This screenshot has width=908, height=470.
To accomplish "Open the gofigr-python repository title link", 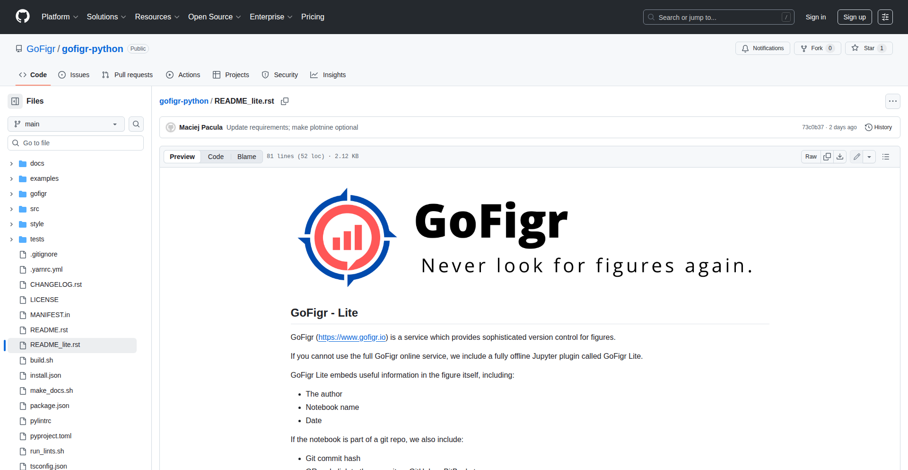I will [x=93, y=49].
